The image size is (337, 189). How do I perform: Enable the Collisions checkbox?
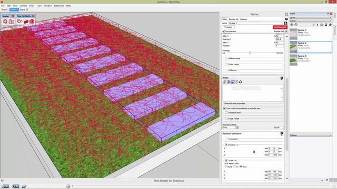[x=226, y=70]
